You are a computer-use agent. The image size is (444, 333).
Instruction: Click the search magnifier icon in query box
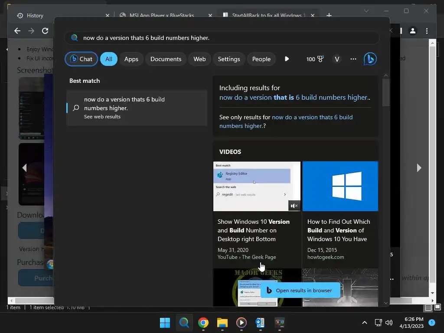point(75,38)
